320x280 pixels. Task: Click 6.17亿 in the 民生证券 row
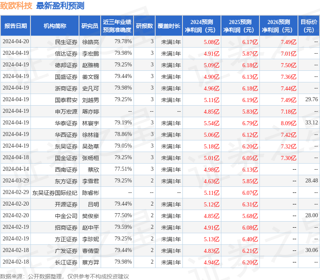pyautogui.click(x=250, y=42)
